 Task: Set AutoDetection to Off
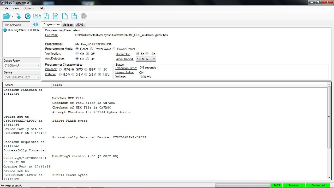pyautogui.click(x=88, y=59)
